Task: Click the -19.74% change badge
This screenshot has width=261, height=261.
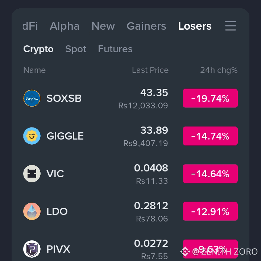Action: coord(210,98)
